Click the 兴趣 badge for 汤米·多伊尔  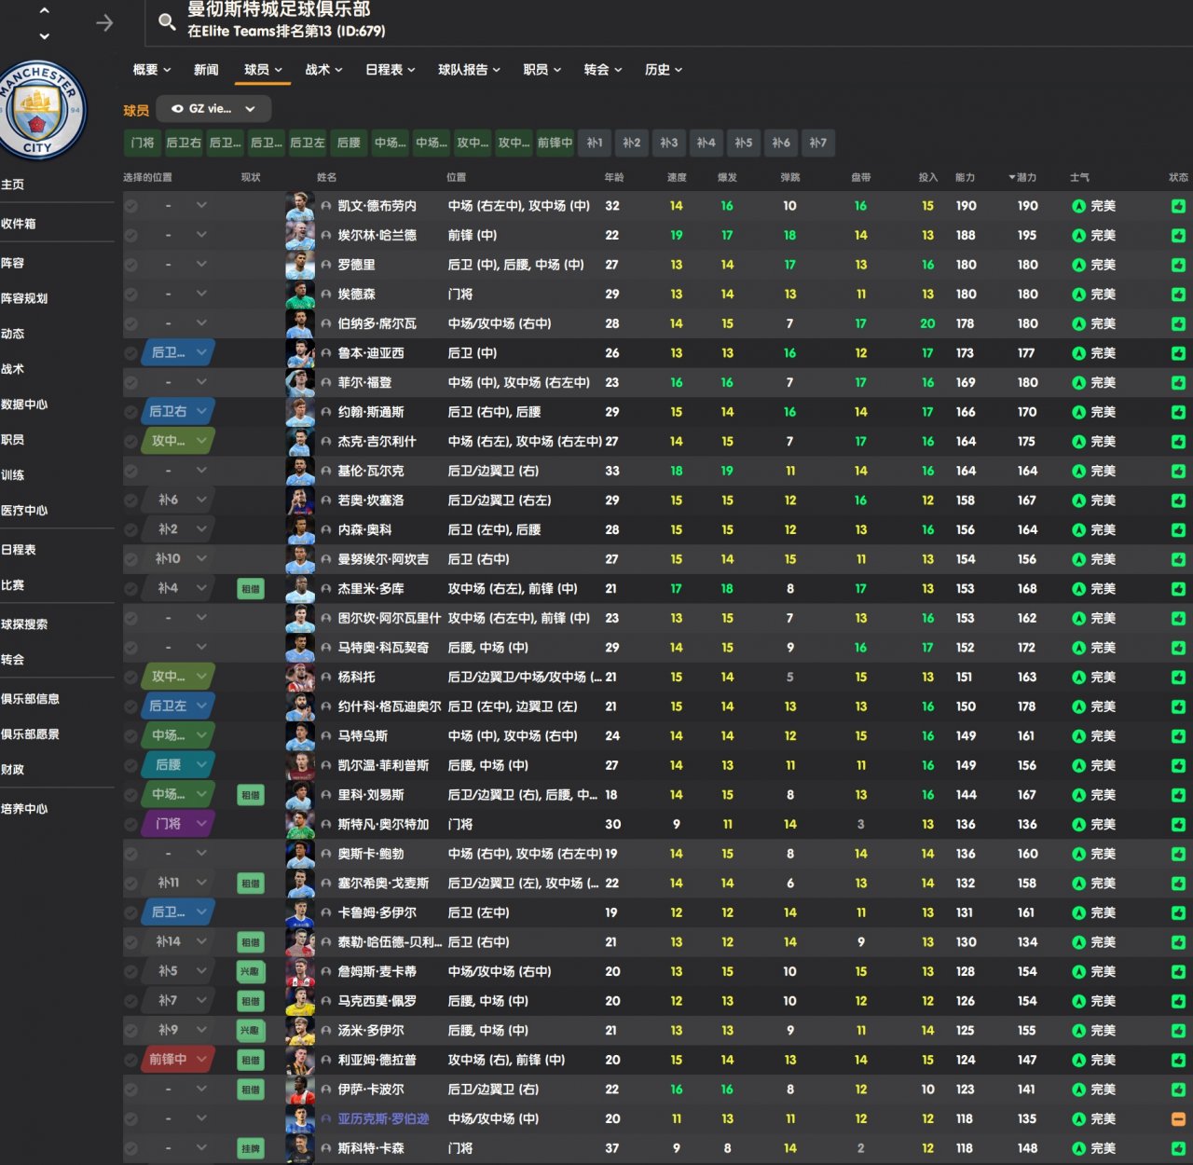(x=251, y=1031)
